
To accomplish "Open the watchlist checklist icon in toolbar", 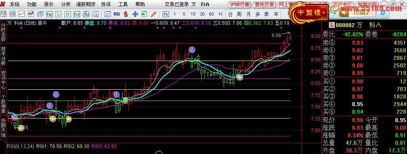I will [4, 14].
